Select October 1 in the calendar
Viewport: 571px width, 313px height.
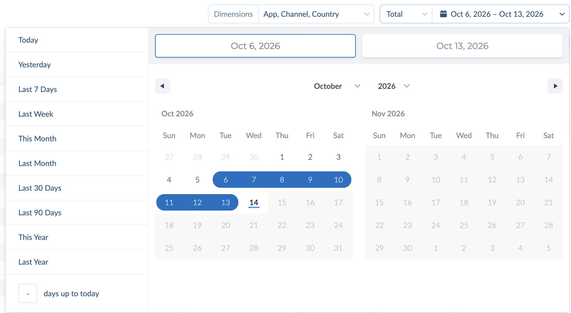pos(282,157)
